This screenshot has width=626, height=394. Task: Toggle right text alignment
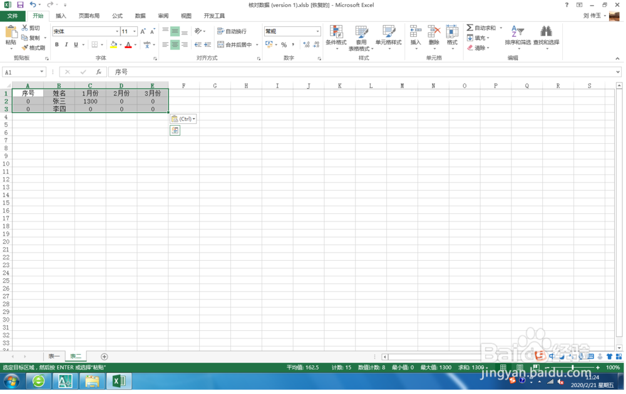[185, 44]
